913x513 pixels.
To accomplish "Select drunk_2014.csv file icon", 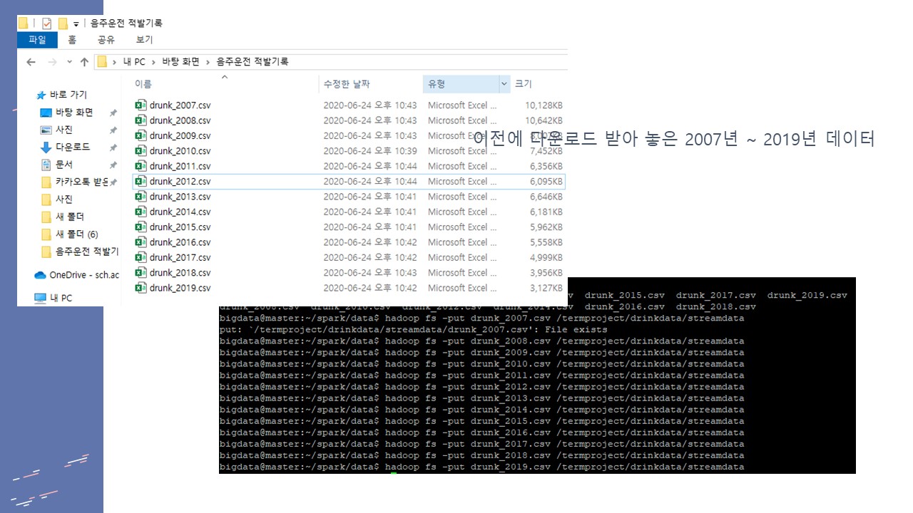I will coord(141,212).
